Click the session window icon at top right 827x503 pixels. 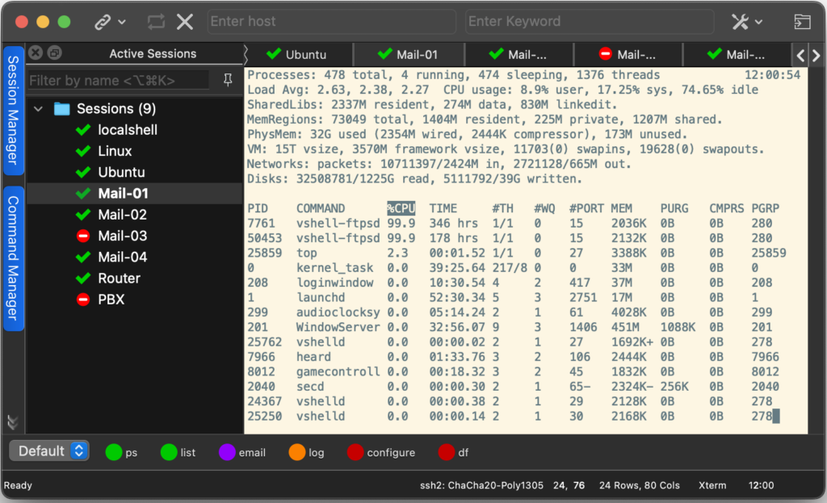(801, 22)
